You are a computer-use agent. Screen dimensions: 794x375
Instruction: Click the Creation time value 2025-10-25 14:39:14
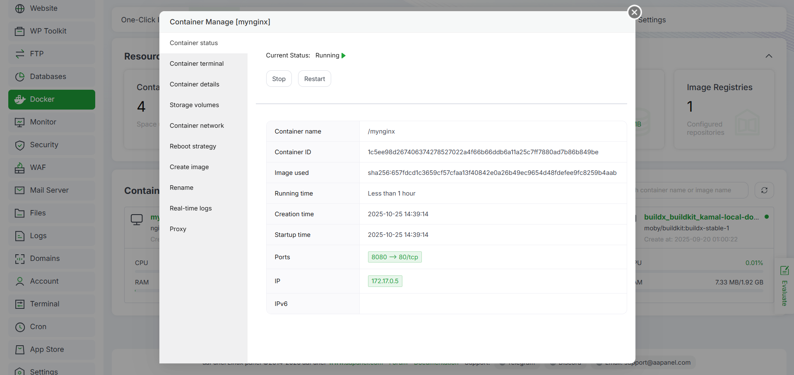point(398,214)
